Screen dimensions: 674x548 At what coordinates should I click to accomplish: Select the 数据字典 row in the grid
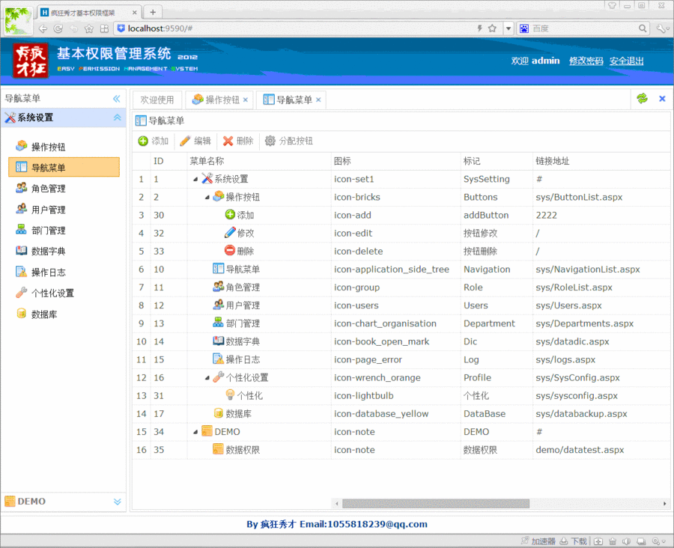coord(401,341)
